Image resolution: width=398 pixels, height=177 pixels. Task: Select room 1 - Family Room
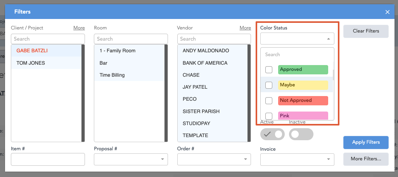[130, 51]
